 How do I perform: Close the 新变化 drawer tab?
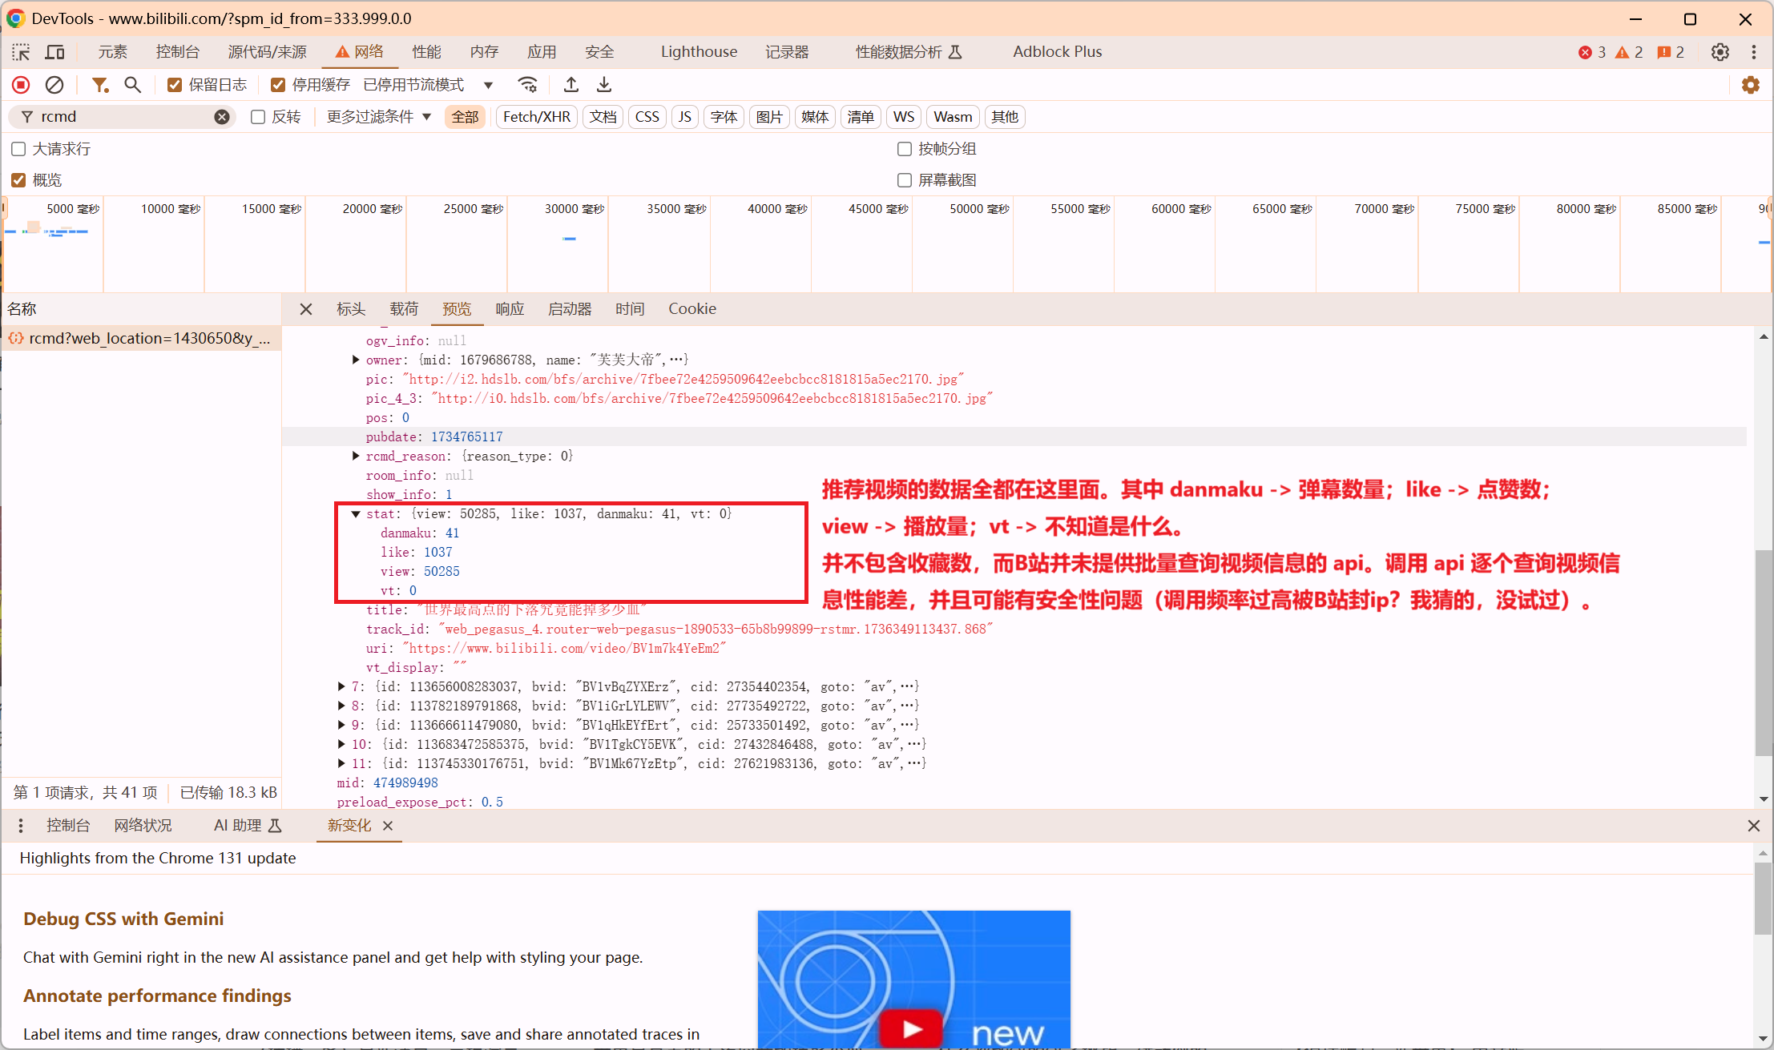point(388,826)
